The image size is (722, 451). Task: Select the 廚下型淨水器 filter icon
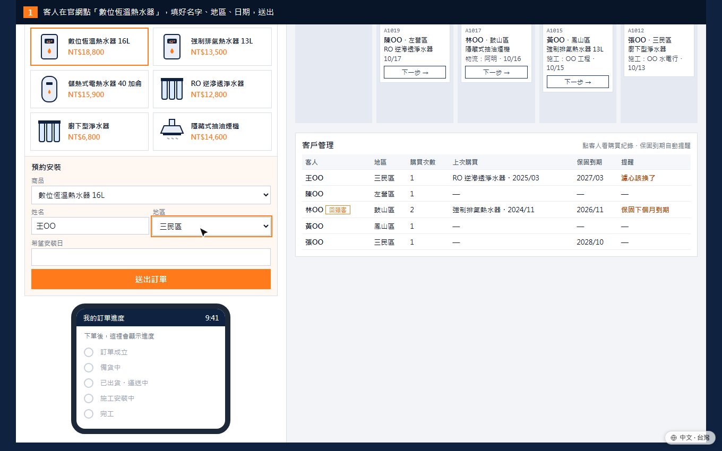pos(49,132)
